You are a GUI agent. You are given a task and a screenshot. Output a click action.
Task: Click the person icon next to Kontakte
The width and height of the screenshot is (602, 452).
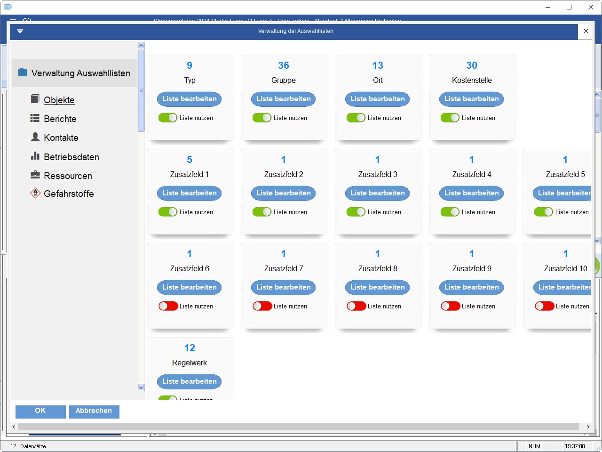click(35, 137)
